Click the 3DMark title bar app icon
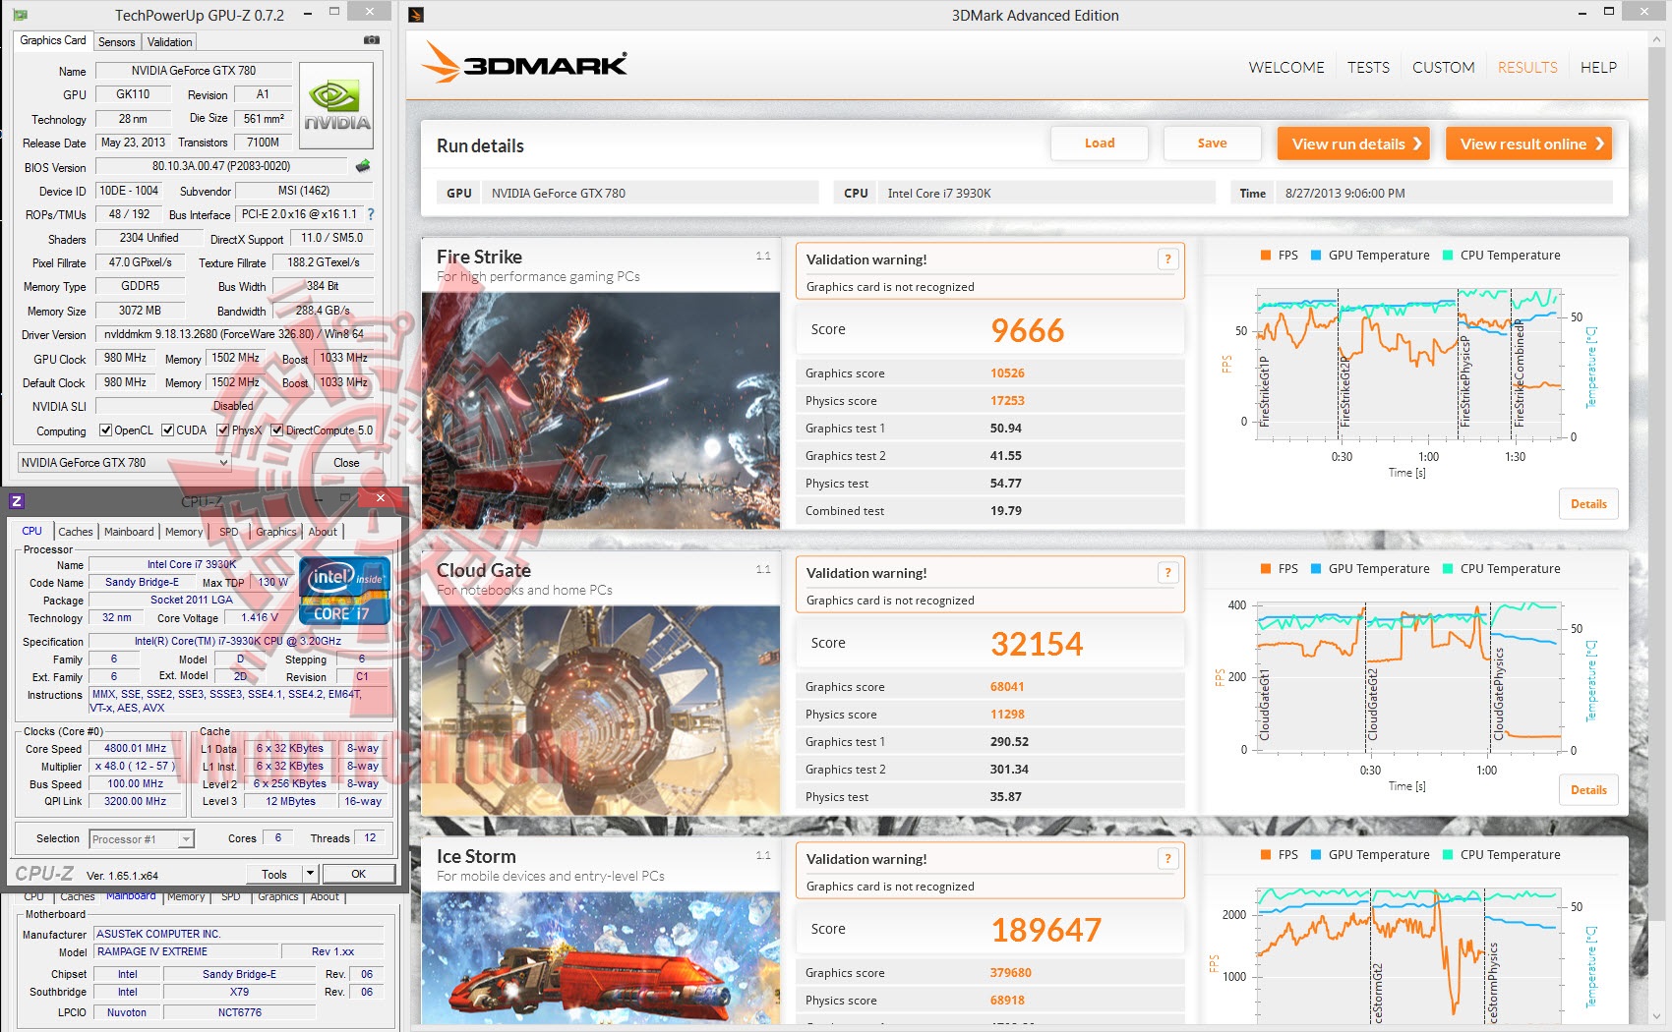 click(x=416, y=15)
